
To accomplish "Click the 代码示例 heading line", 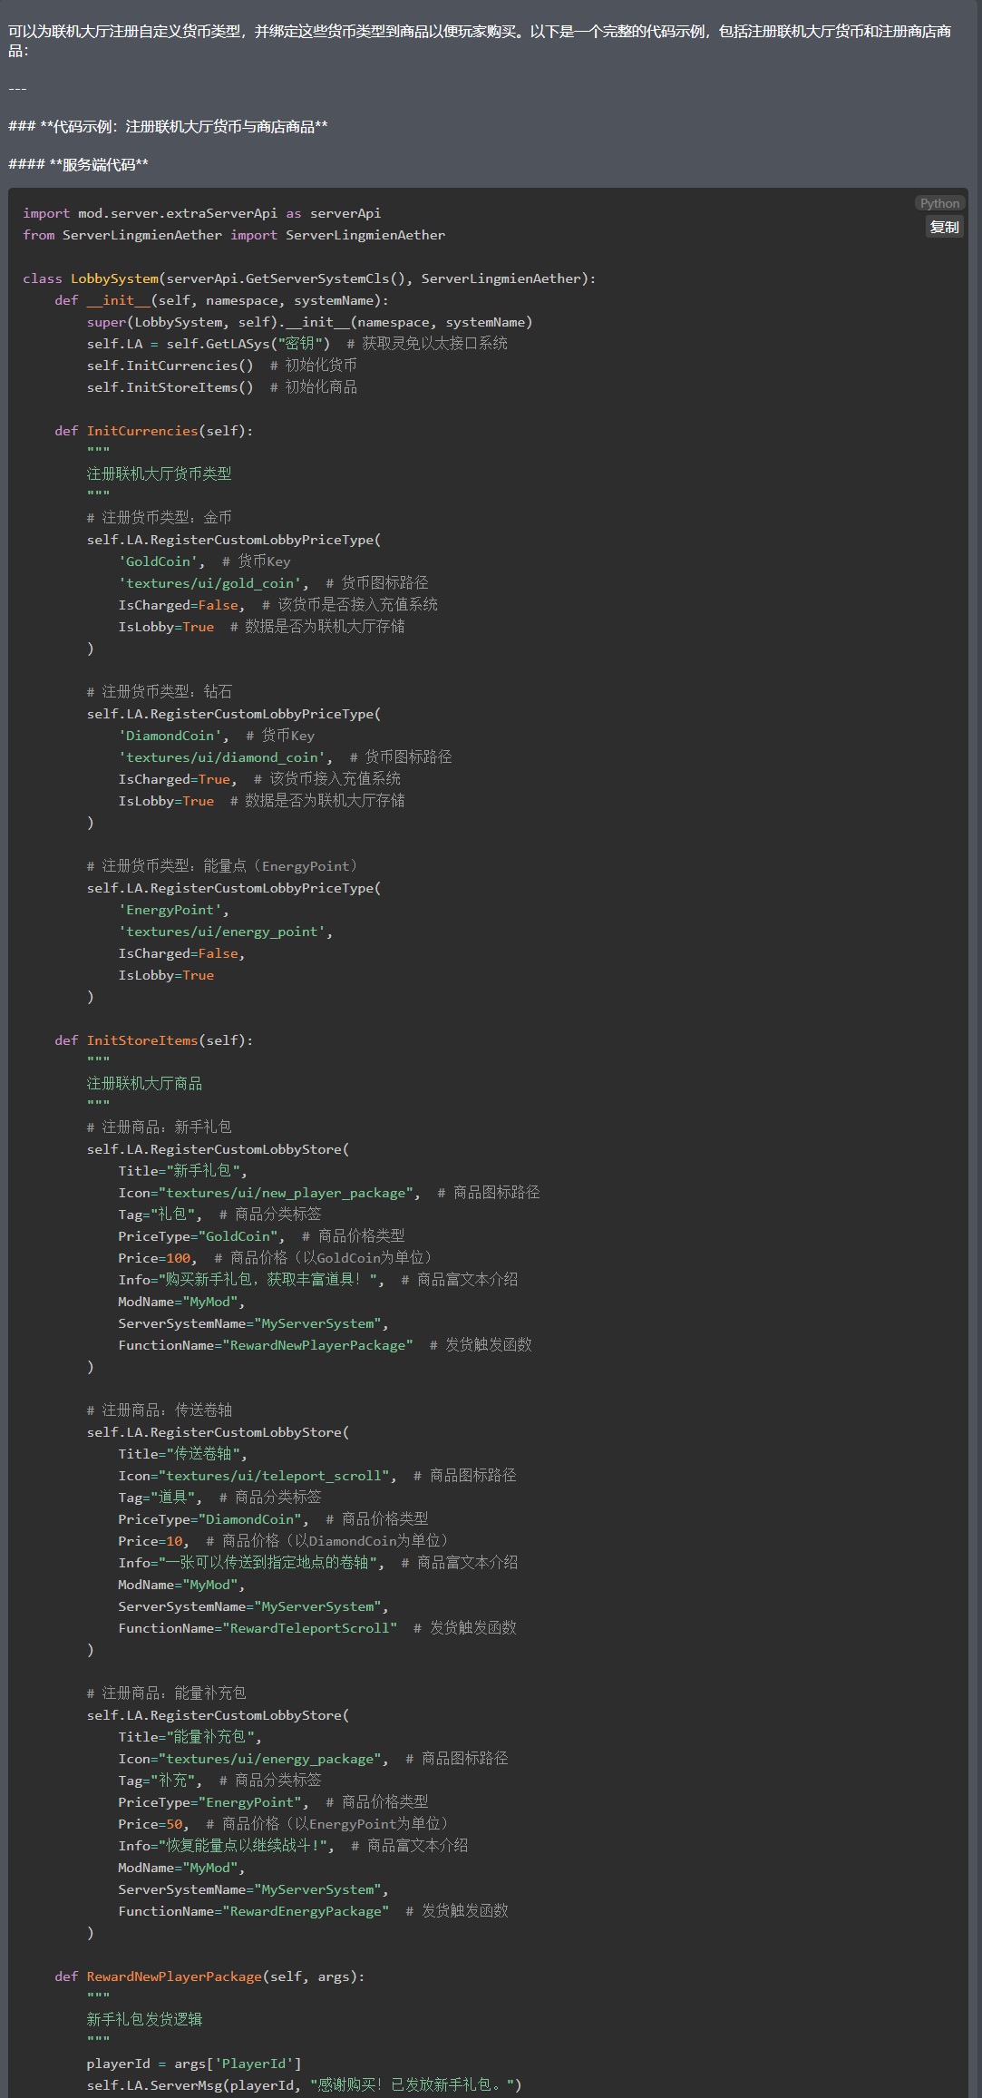I will 180,126.
